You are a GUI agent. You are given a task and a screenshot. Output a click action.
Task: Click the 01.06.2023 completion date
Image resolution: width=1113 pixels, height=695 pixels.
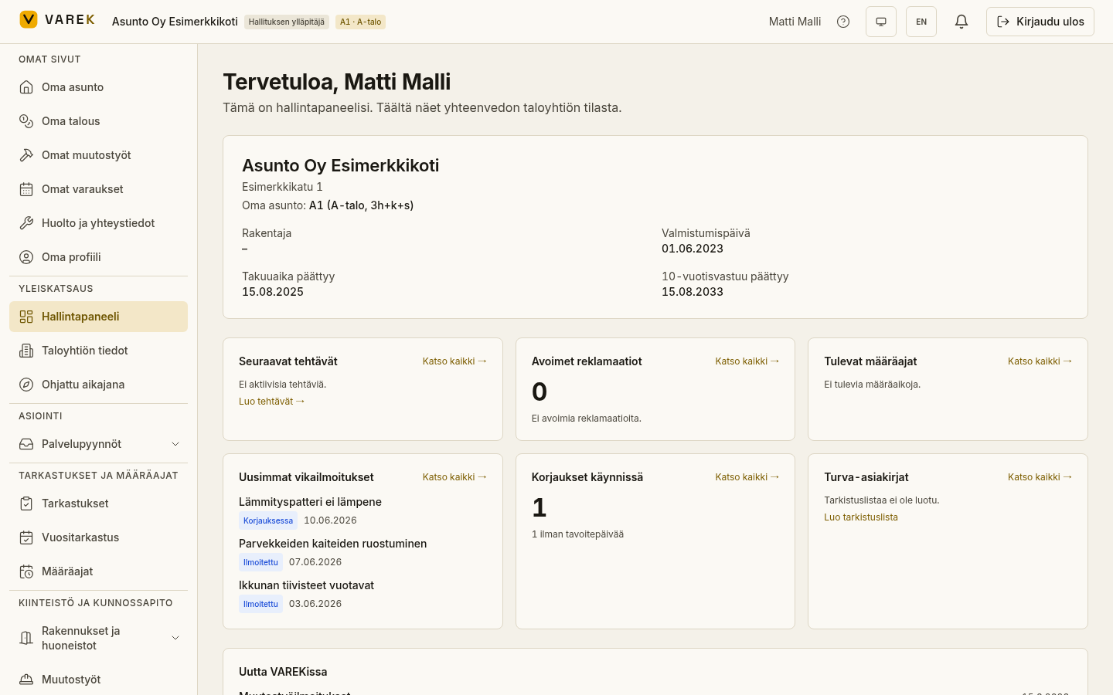pyautogui.click(x=693, y=249)
